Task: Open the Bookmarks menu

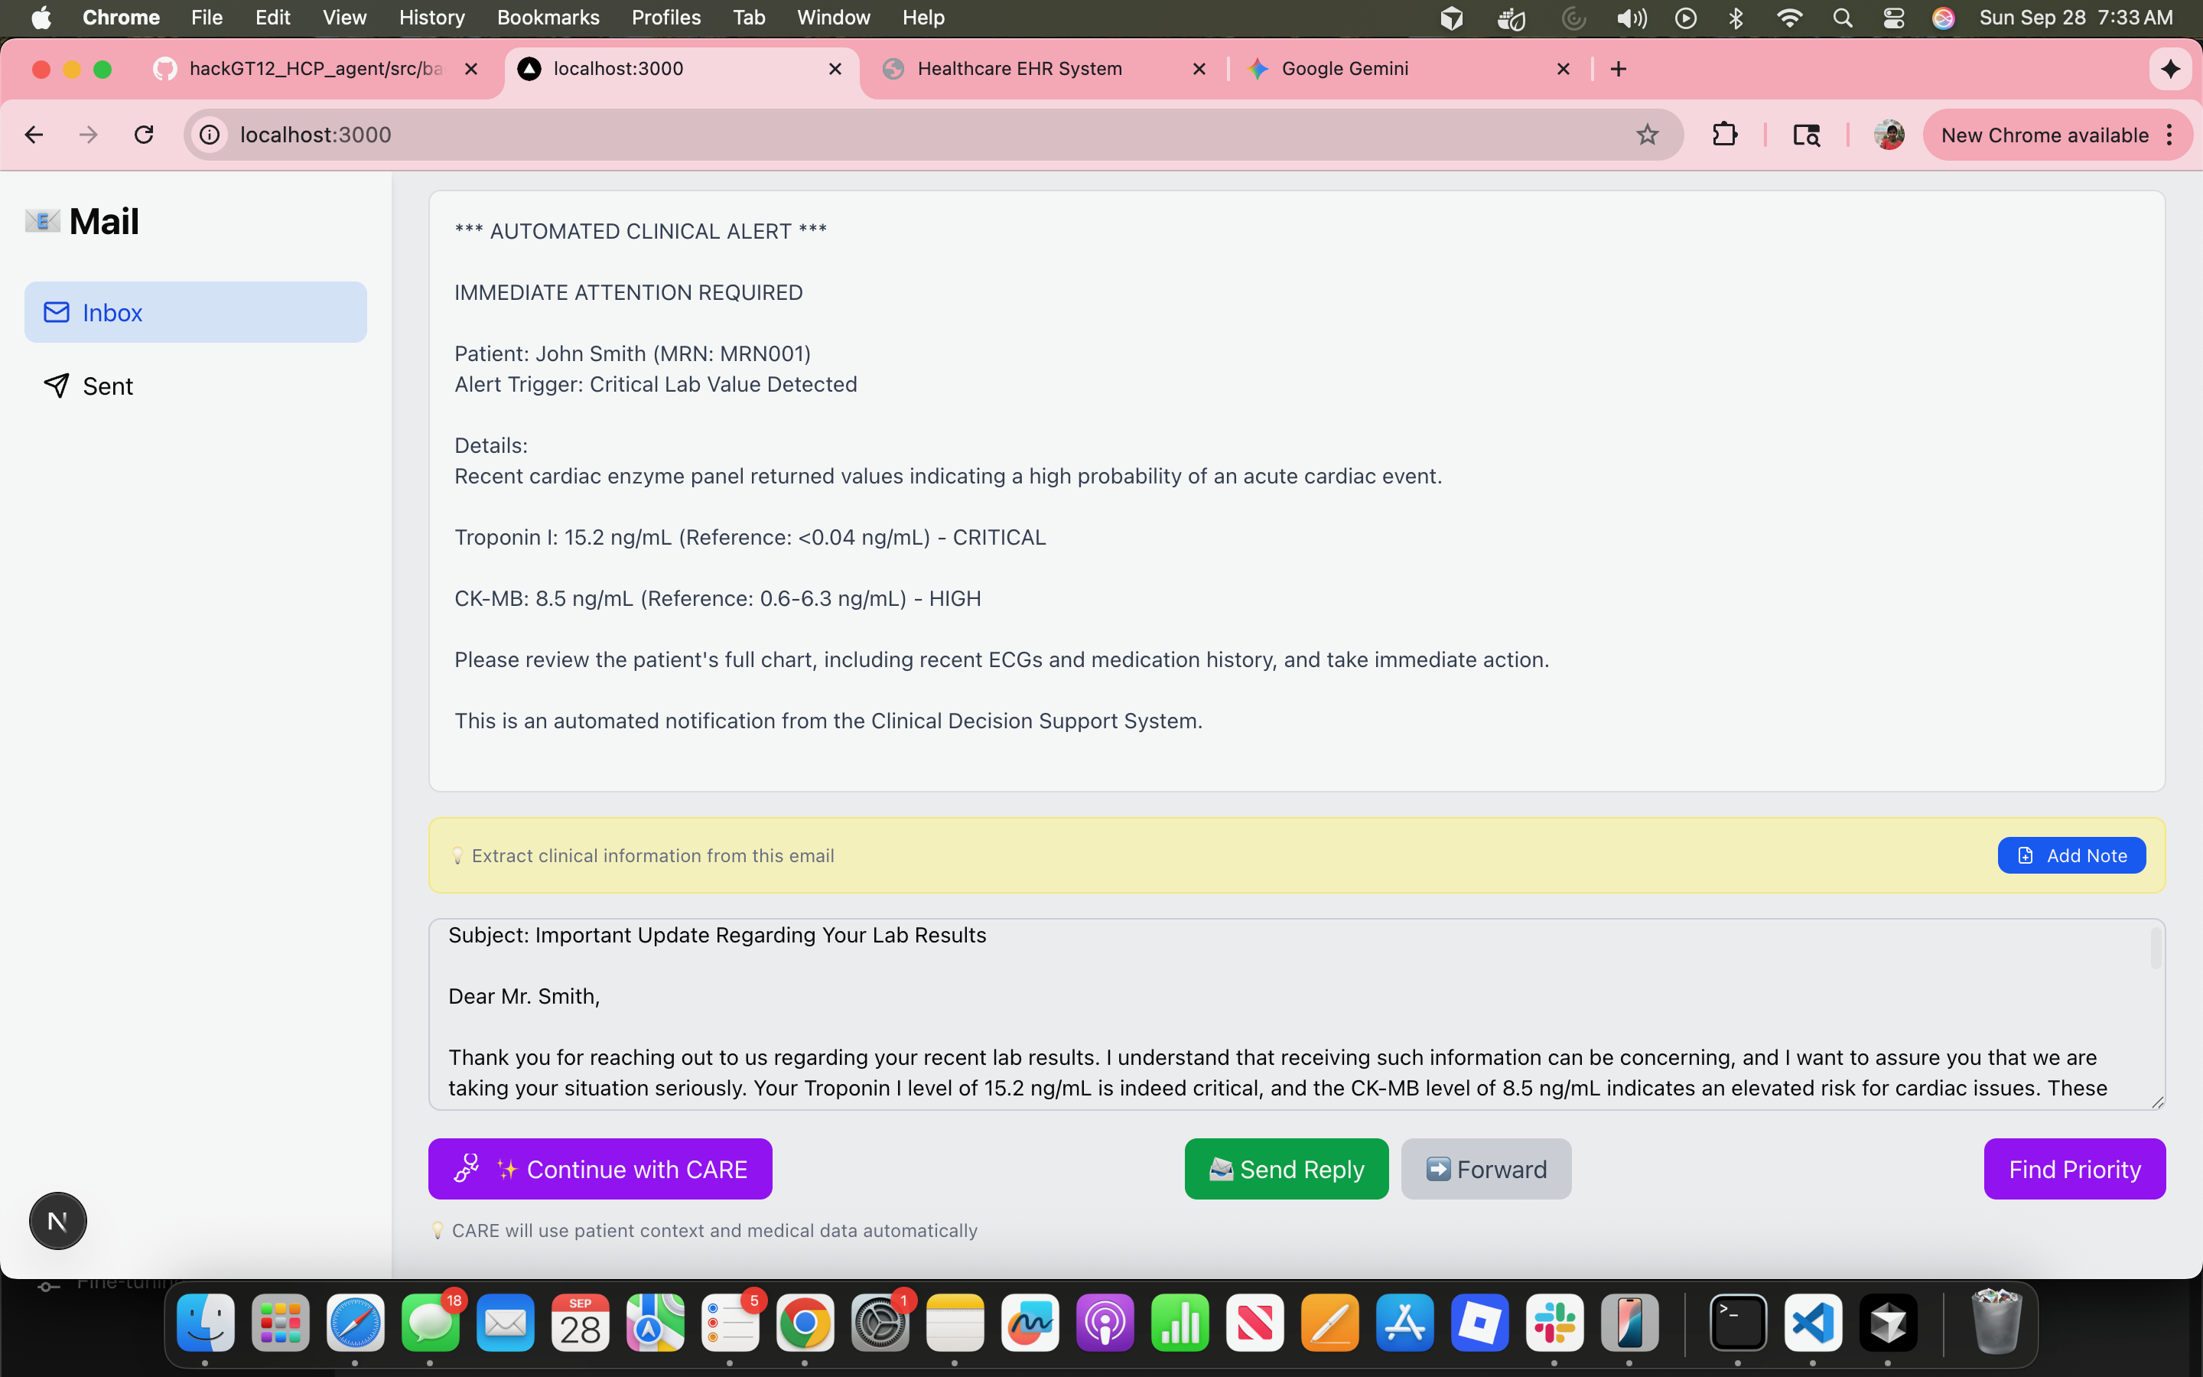Action: 547,18
